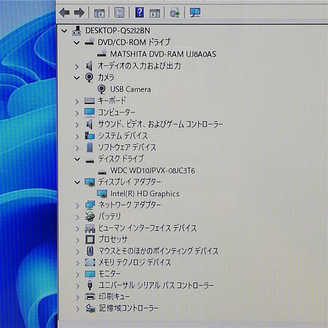Expand the バッテリ category

[x=77, y=217]
